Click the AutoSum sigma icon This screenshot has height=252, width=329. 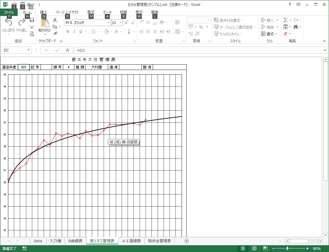click(x=285, y=20)
